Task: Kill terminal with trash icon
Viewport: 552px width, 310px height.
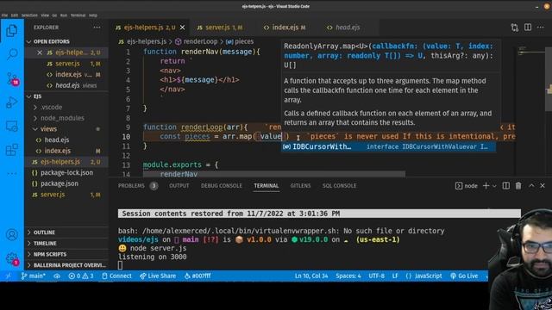Action: pos(518,186)
